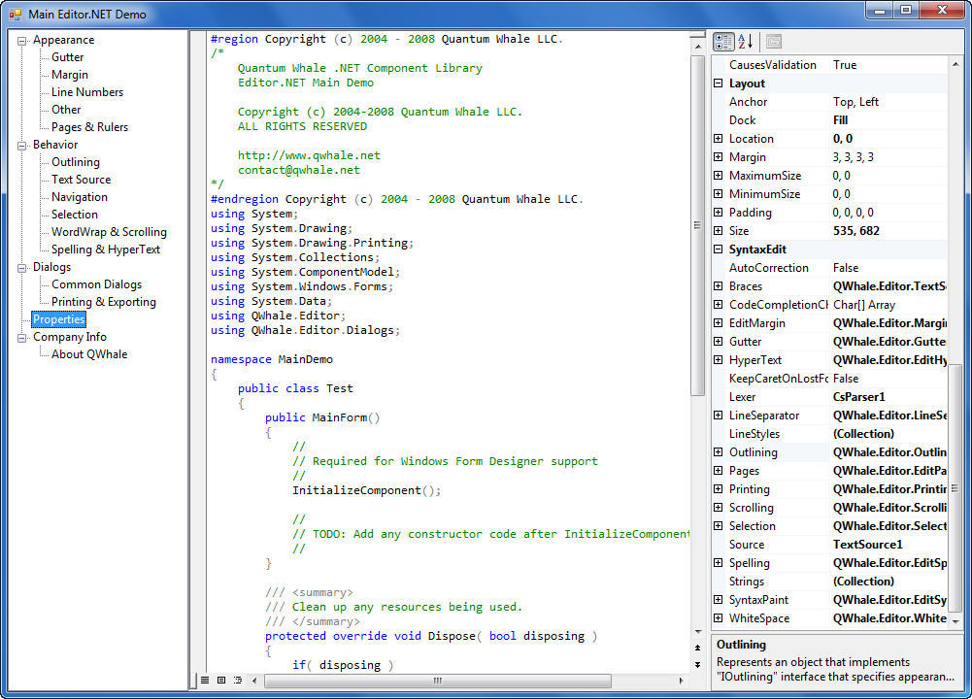Open About QWhale tree item

(x=89, y=354)
